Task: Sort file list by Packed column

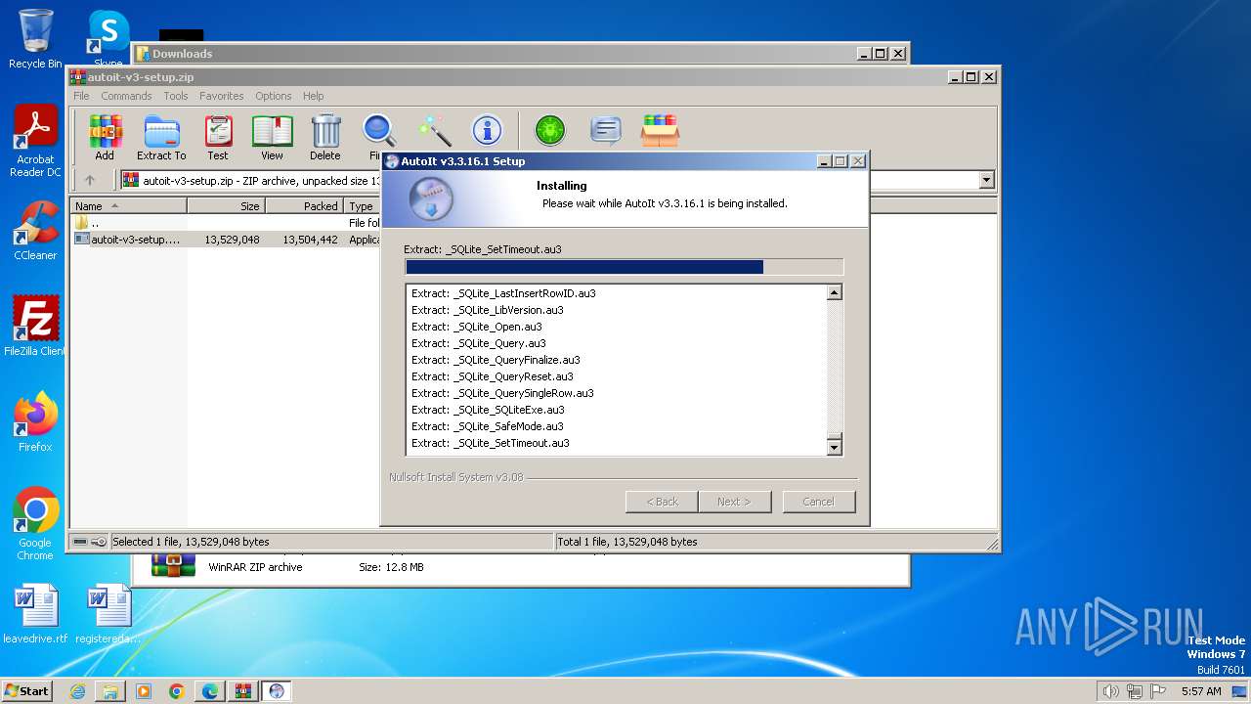Action: [x=304, y=206]
